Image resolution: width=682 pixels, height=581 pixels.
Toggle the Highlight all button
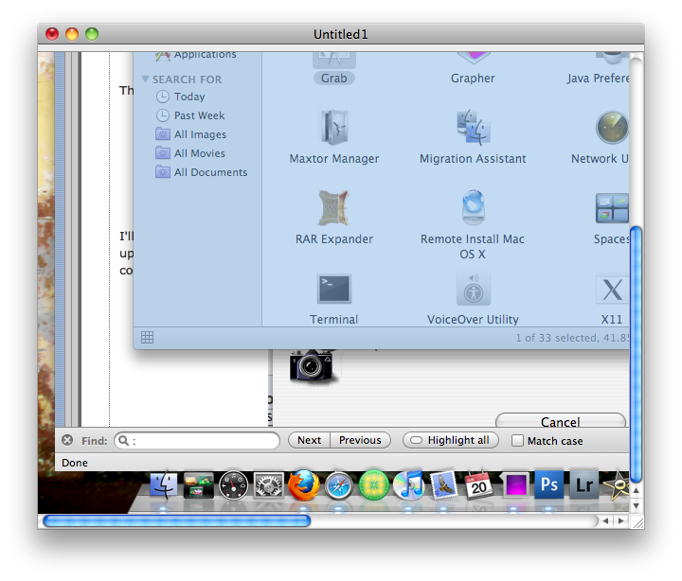[451, 440]
